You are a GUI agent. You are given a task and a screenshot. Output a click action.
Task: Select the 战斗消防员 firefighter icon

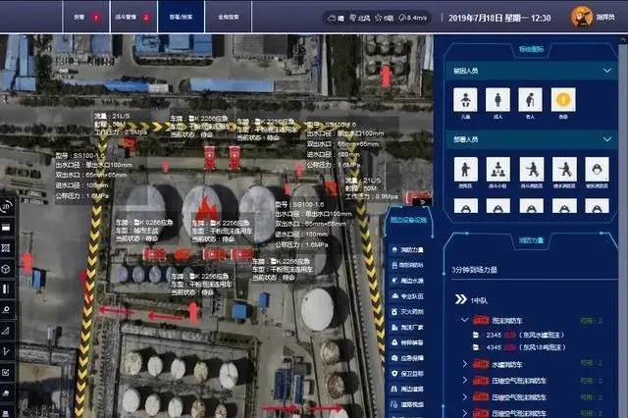[x=532, y=169]
